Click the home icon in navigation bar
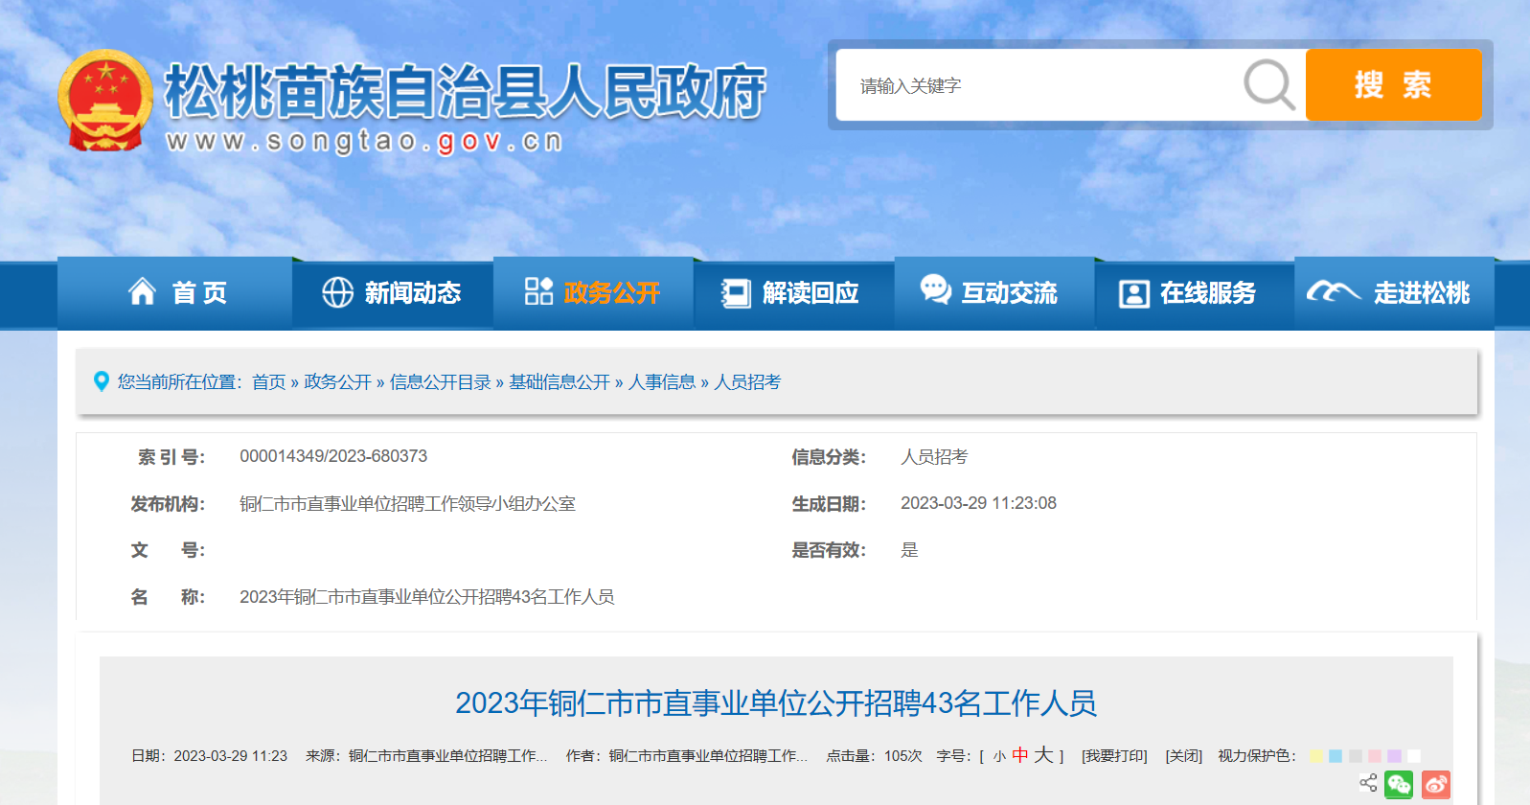The image size is (1530, 805). 143,291
